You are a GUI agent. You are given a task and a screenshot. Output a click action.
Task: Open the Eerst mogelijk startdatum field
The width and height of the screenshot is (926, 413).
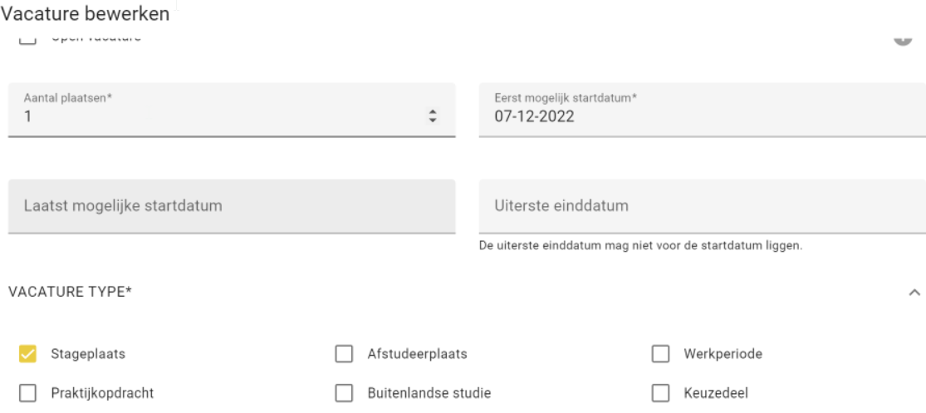[702, 110]
